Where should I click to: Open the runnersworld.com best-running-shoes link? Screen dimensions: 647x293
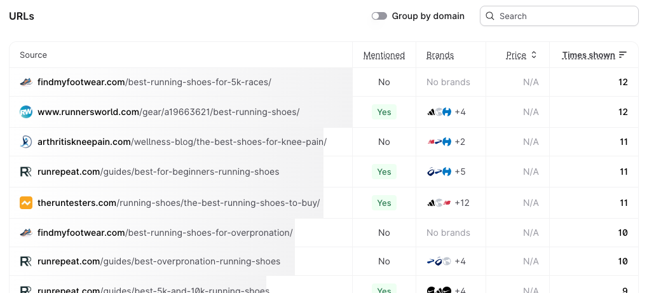(x=168, y=112)
